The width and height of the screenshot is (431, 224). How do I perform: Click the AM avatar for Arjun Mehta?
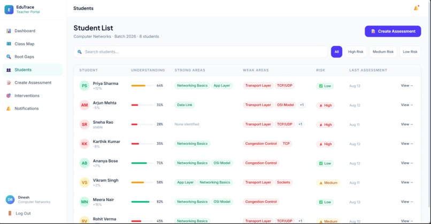pyautogui.click(x=84, y=105)
